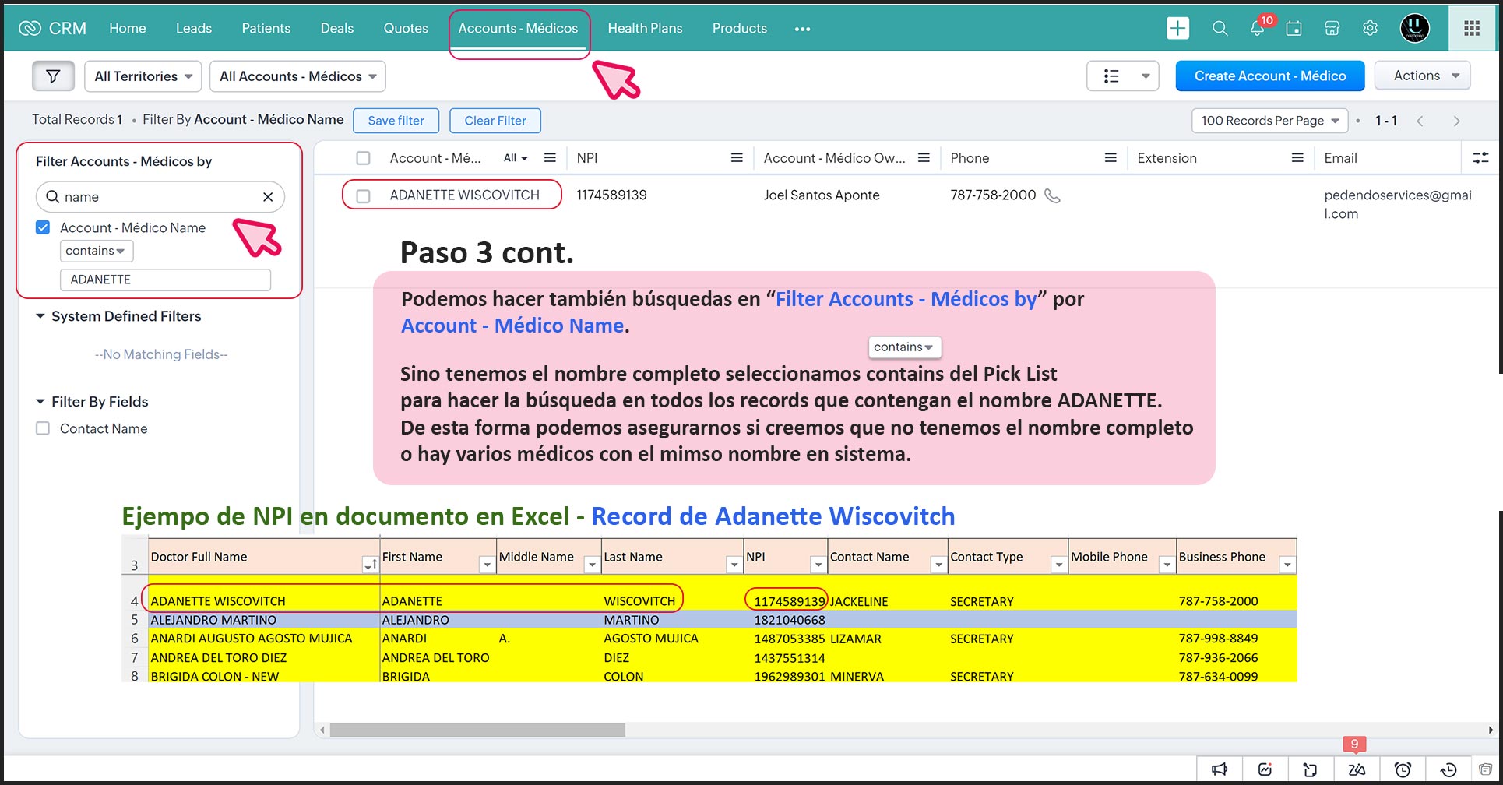The image size is (1503, 785).
Task: Open the All Territories dropdown
Action: pyautogui.click(x=143, y=76)
